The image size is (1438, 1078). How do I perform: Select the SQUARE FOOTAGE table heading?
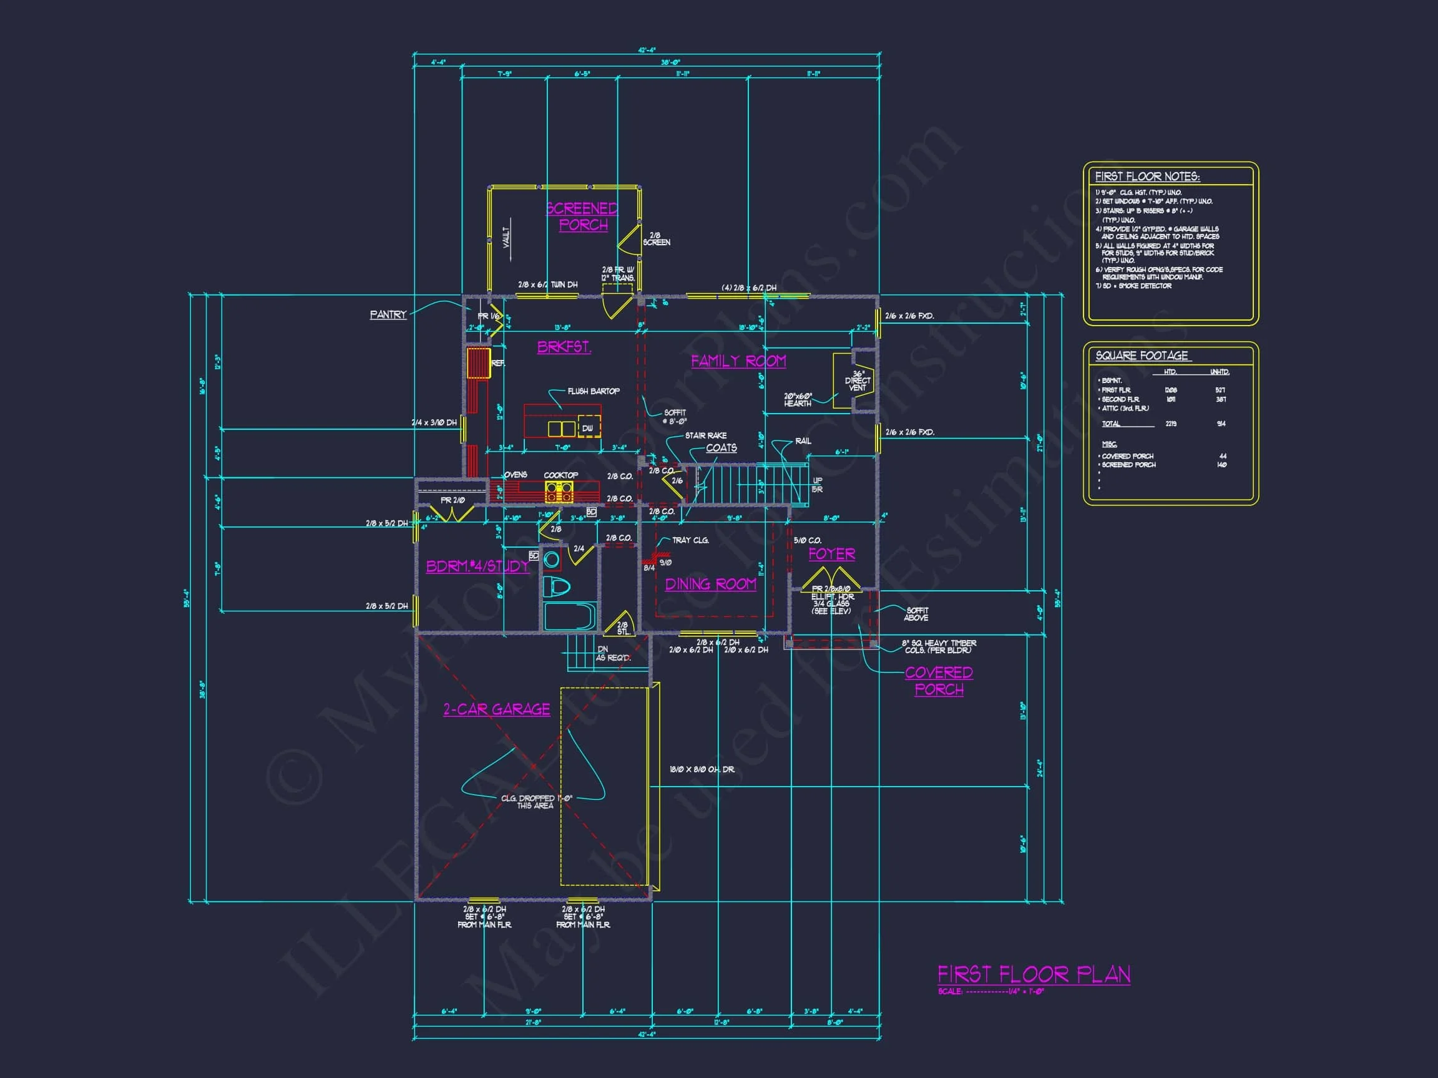point(1142,356)
